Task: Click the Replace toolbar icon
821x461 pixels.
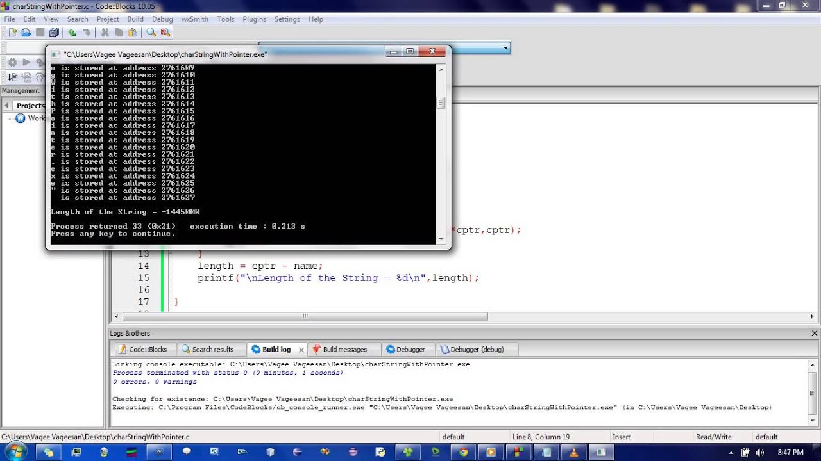Action: coord(165,32)
